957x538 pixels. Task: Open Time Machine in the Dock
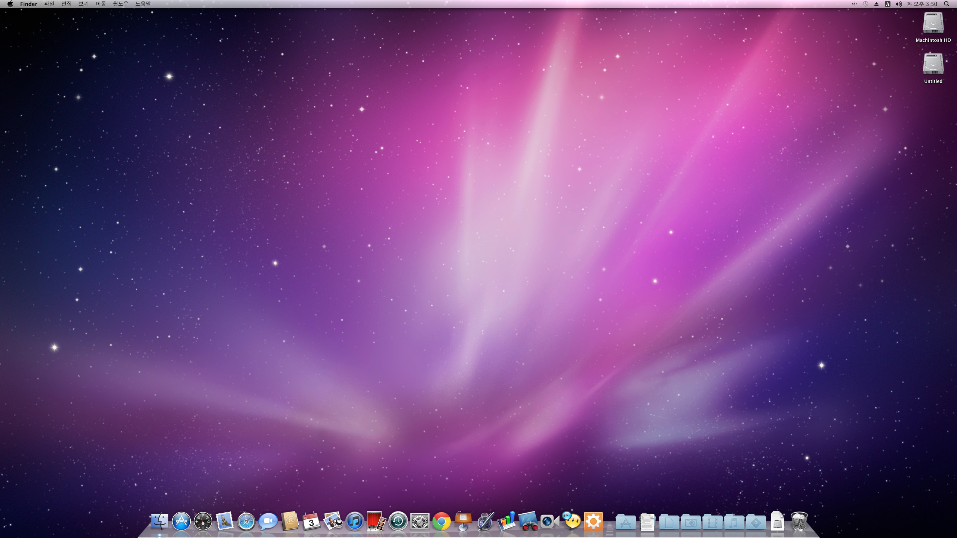coord(398,521)
